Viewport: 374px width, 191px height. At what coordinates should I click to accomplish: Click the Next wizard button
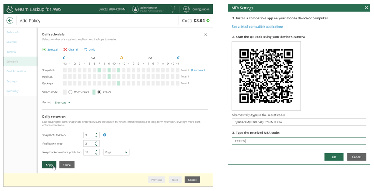[x=175, y=180]
